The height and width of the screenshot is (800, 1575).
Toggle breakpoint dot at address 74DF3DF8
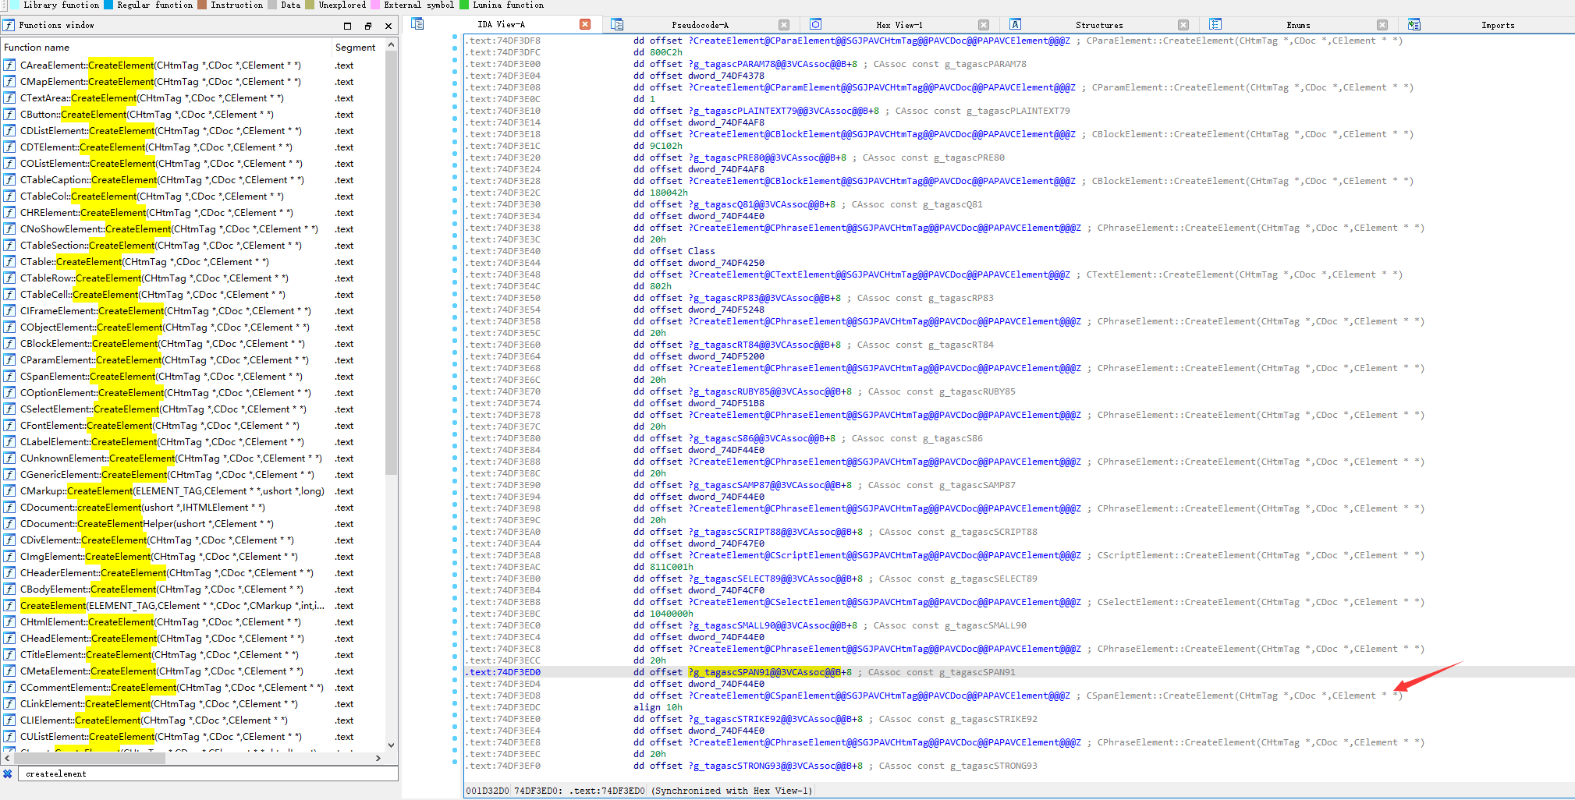coord(455,37)
